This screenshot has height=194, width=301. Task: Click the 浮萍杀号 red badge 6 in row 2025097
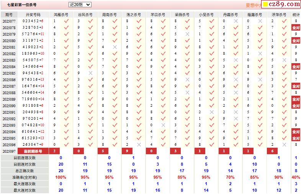pos(272,151)
